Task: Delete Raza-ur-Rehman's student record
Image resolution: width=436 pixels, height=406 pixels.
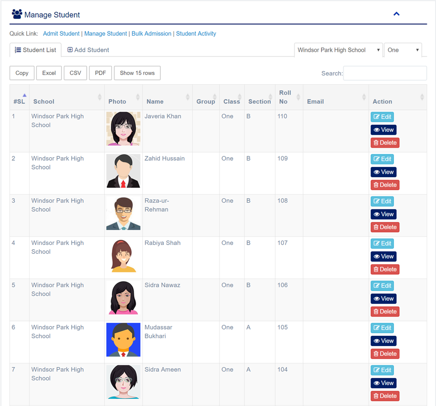Action: [x=385, y=227]
